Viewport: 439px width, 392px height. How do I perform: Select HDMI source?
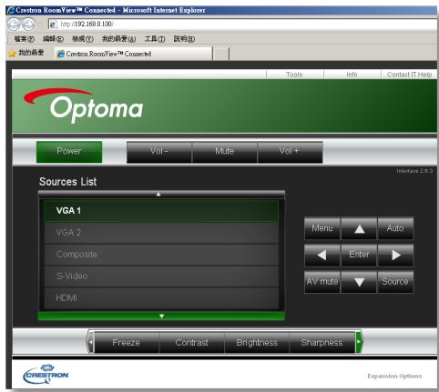coord(161,298)
